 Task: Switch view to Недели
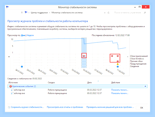pos(30,35)
